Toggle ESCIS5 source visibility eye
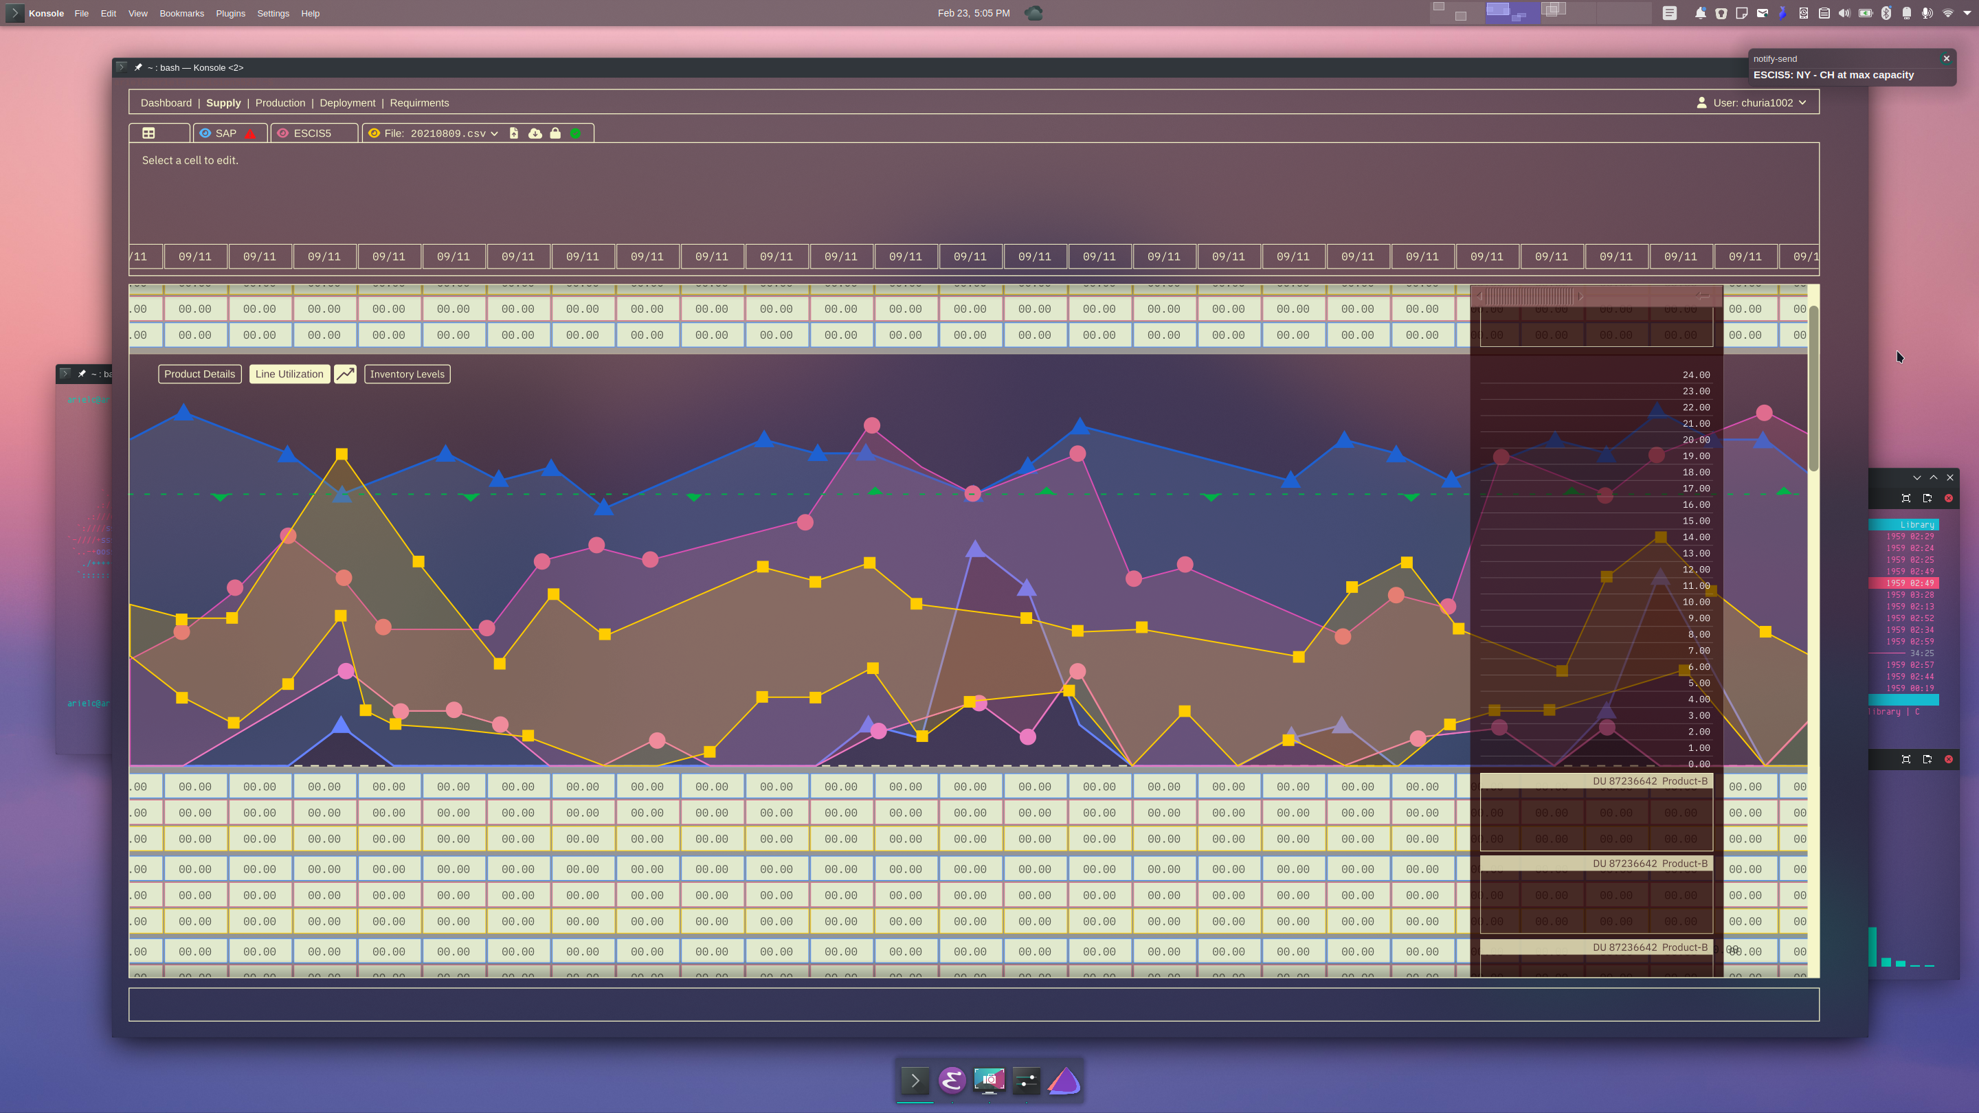This screenshot has width=1979, height=1113. click(x=282, y=133)
